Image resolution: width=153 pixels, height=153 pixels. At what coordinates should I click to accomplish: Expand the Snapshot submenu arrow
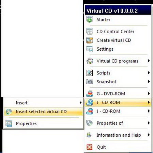pos(149,82)
